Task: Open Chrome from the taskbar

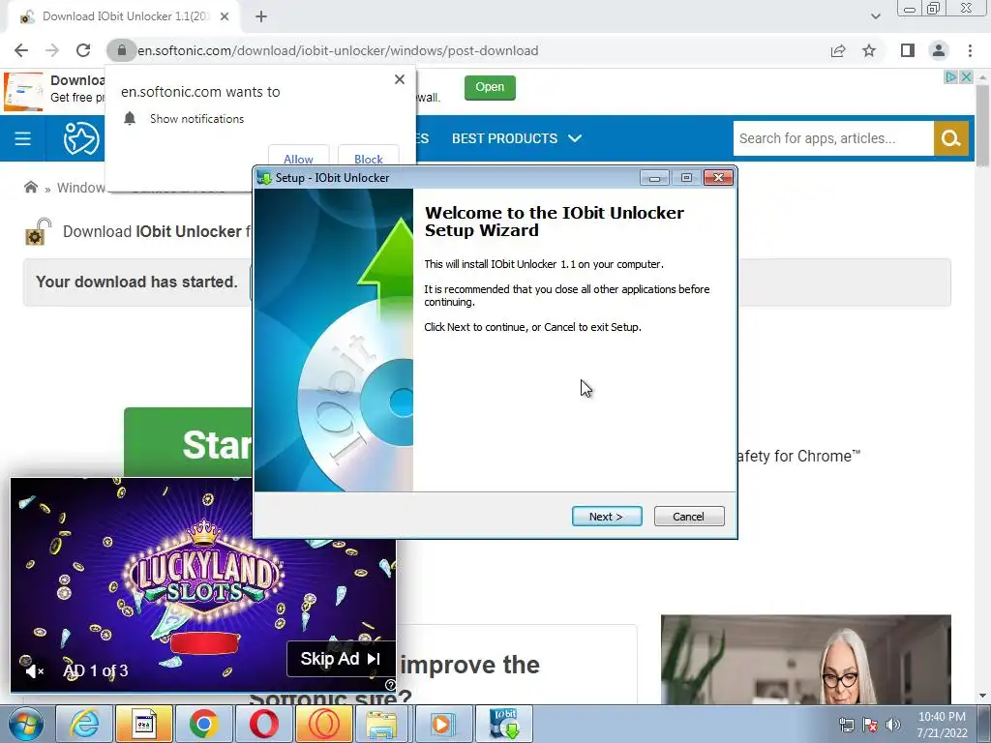Action: coord(203,724)
